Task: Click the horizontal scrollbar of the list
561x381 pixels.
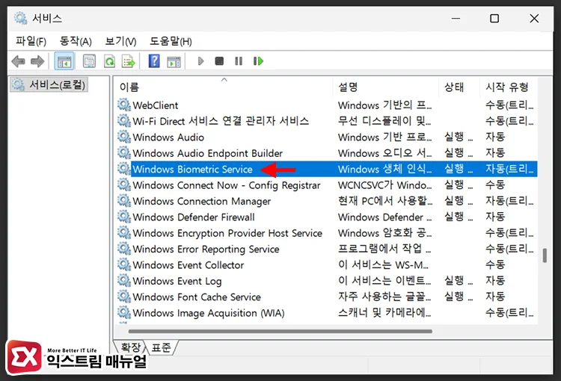Action: point(280,331)
